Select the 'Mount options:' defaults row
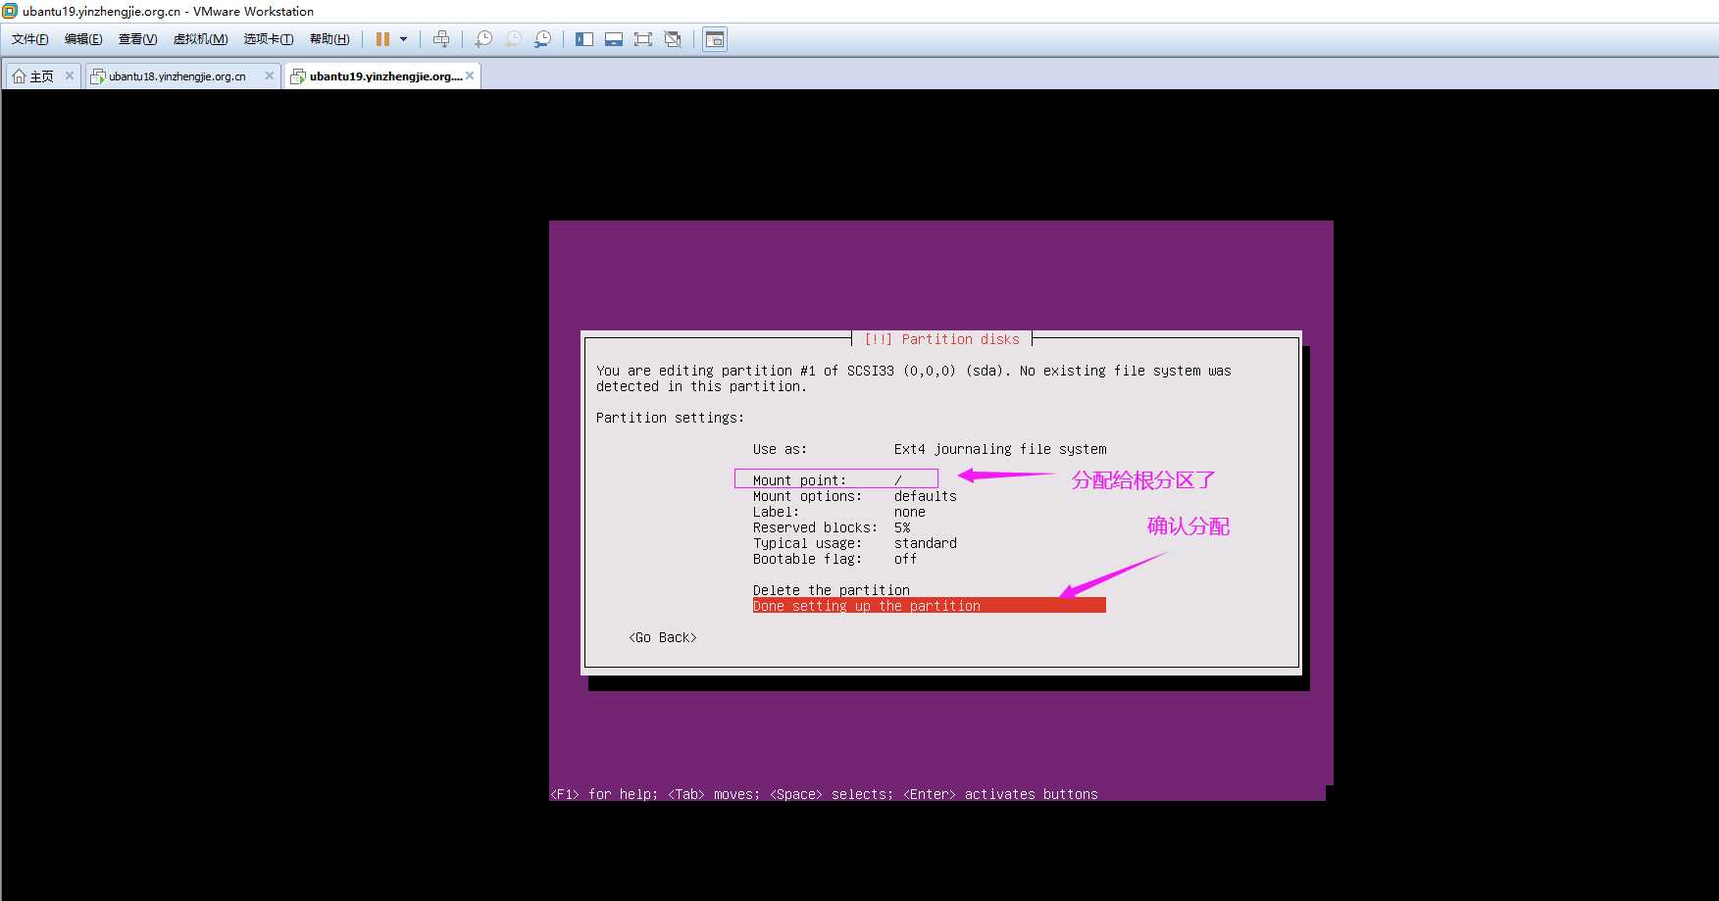Screen dimensions: 1719x901 tap(855, 496)
